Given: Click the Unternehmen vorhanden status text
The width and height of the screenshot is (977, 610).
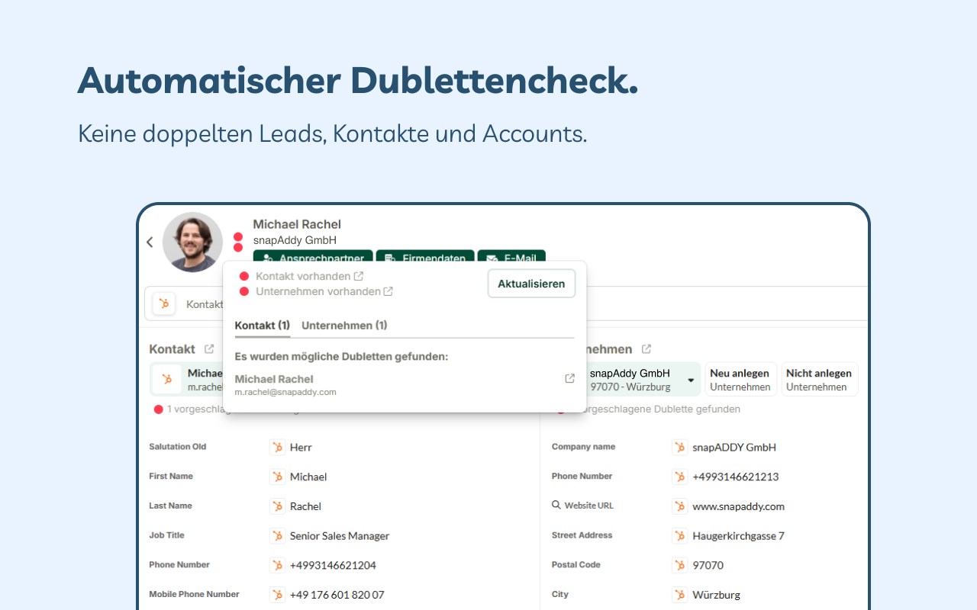Looking at the screenshot, I should (318, 291).
